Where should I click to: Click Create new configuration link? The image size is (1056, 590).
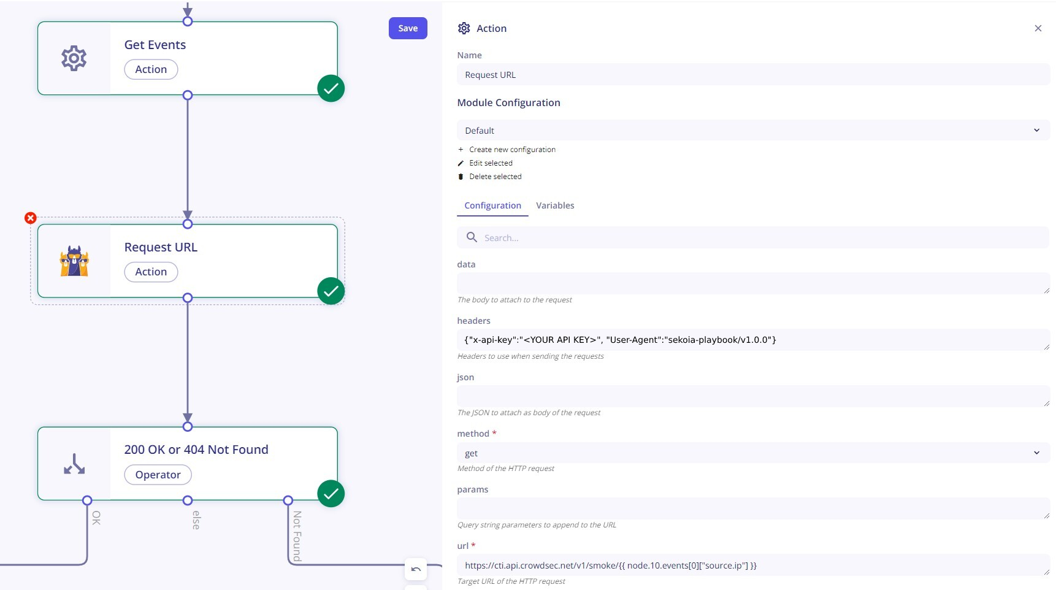click(512, 150)
